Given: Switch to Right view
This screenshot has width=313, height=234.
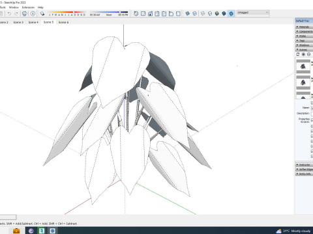Looking at the screenshot, I should [157, 14].
